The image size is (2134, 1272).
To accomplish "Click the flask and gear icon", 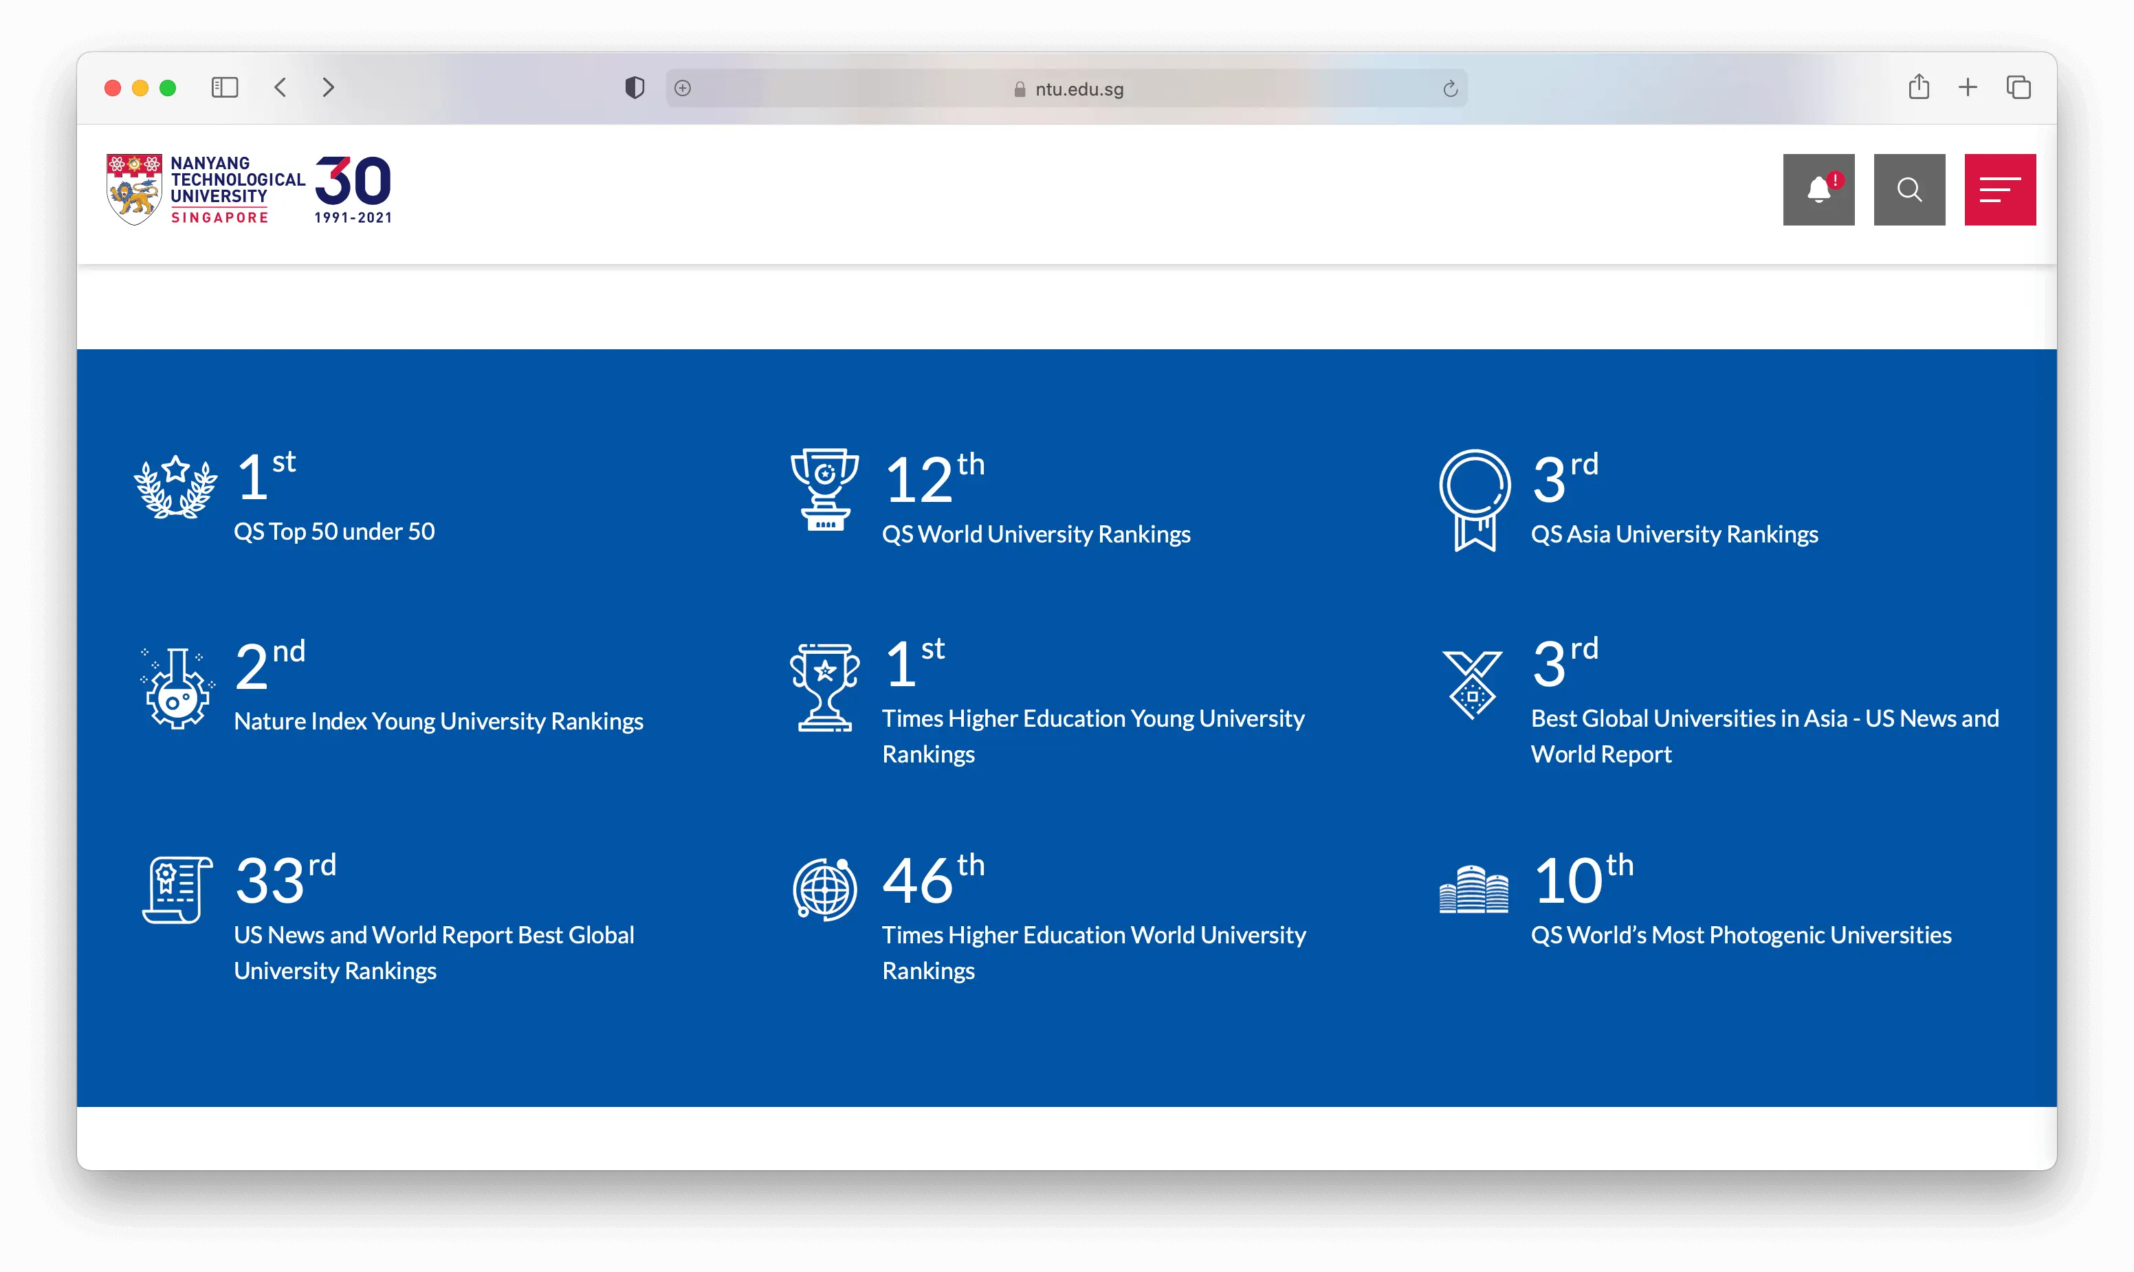I will pos(177,688).
